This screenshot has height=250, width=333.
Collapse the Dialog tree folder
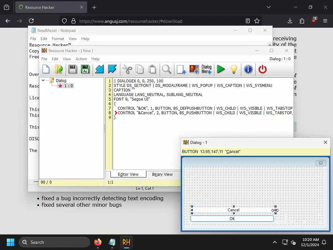[43, 80]
